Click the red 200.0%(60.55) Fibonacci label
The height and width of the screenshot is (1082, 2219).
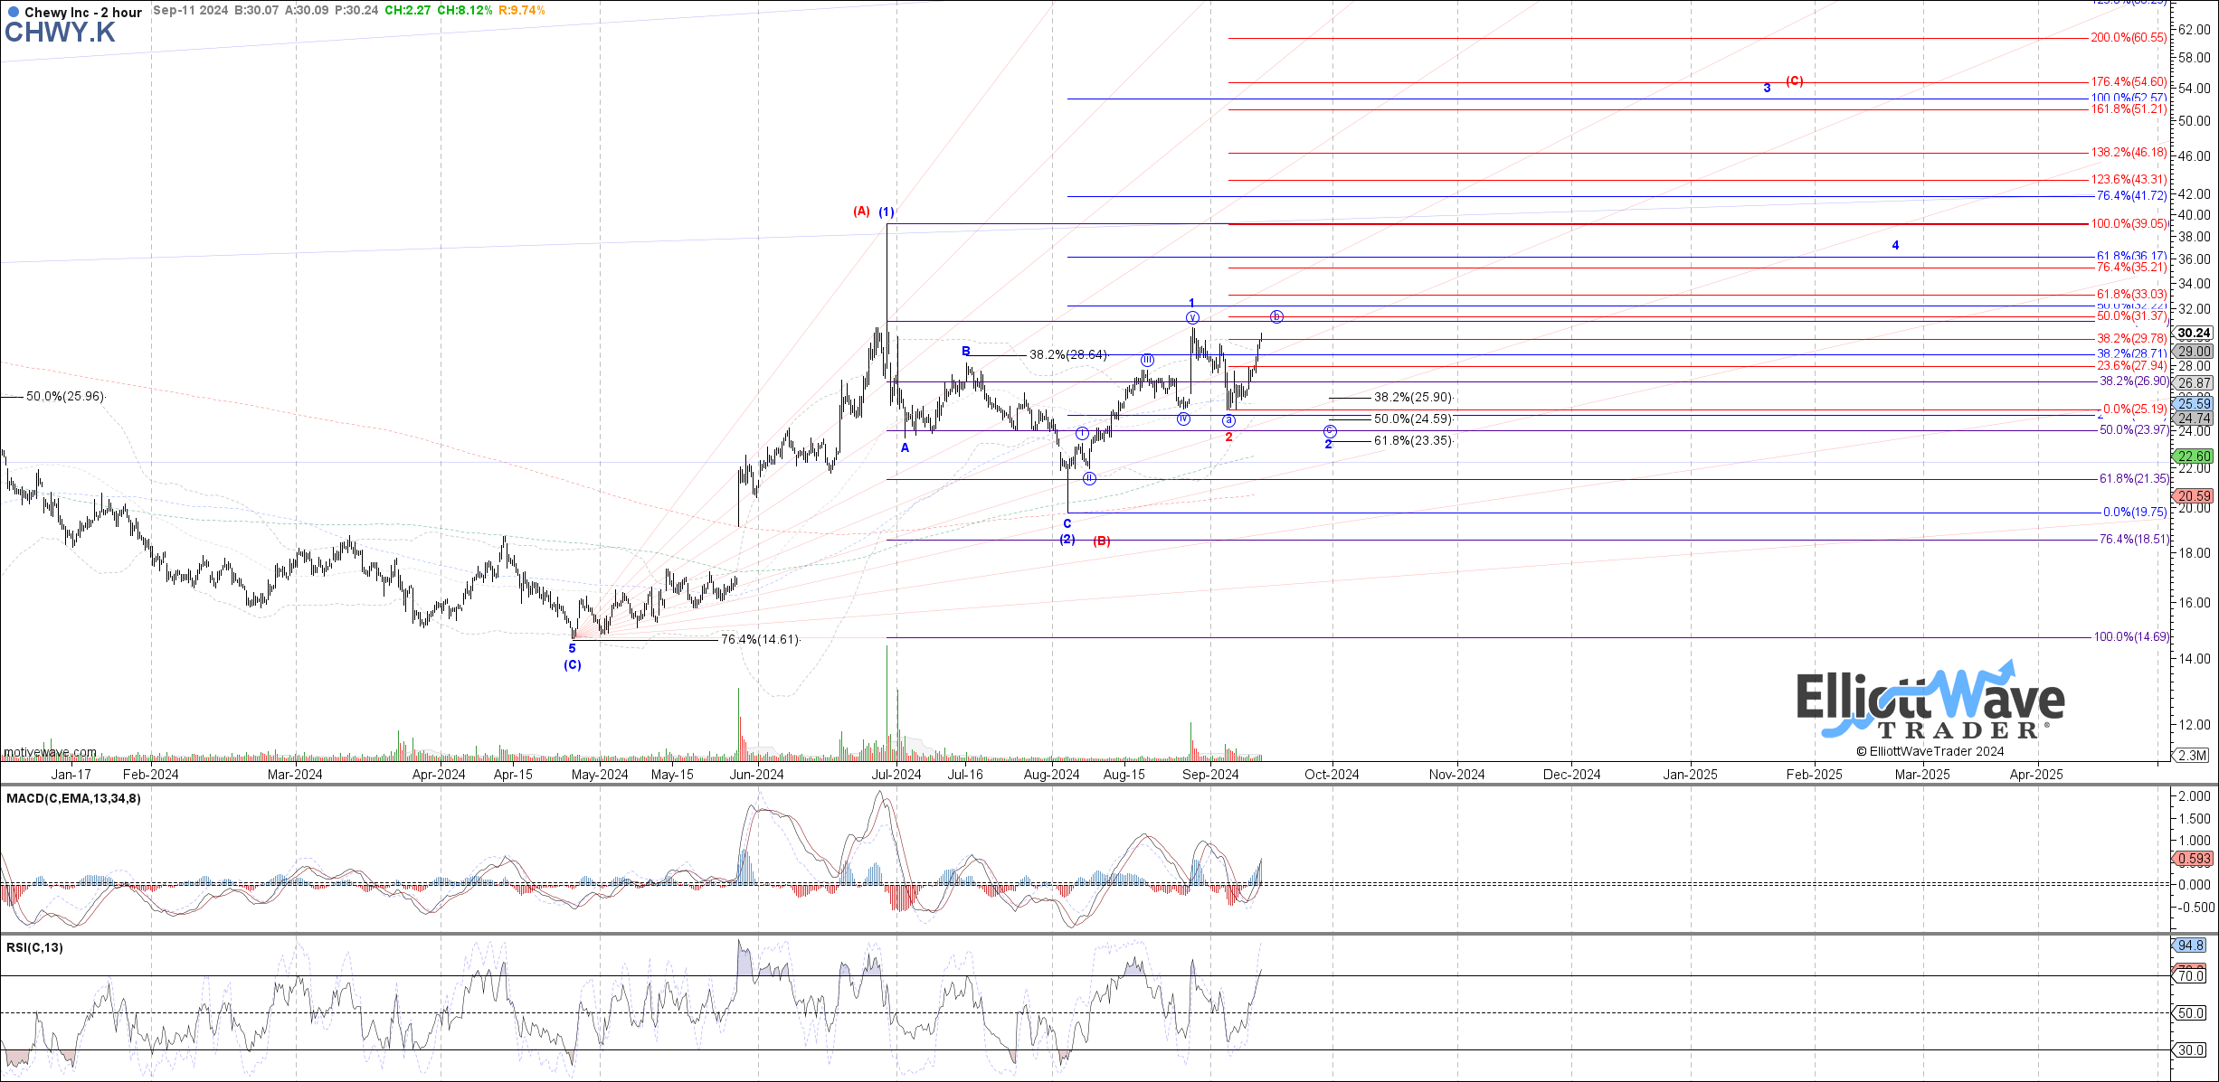click(2129, 38)
